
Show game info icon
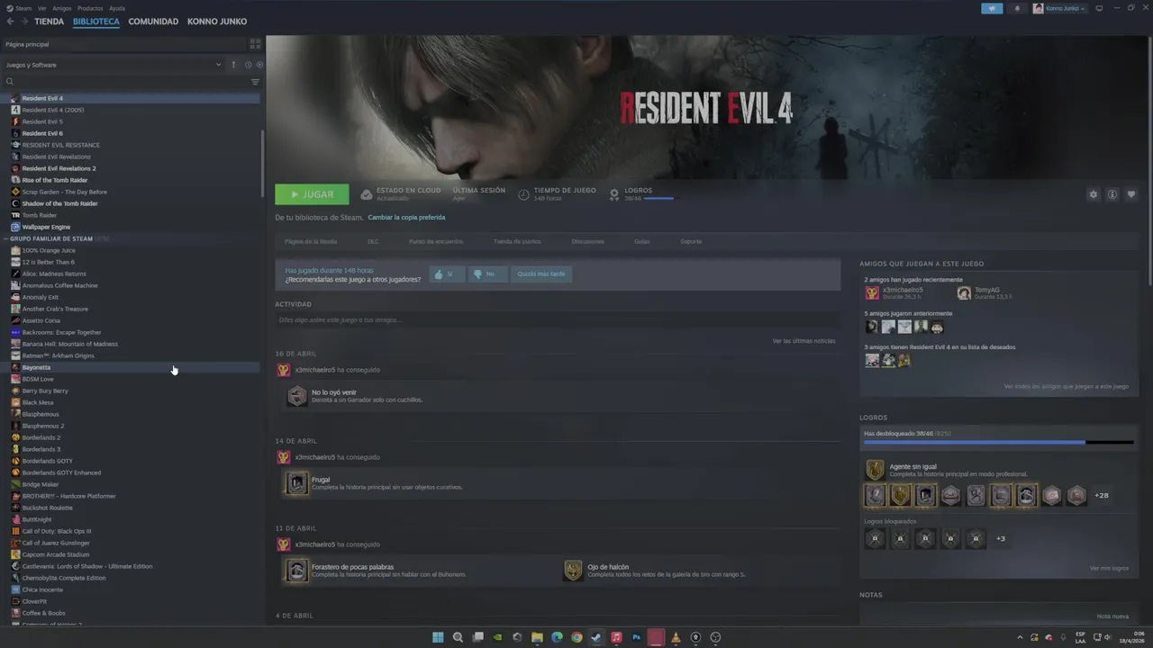click(1112, 194)
